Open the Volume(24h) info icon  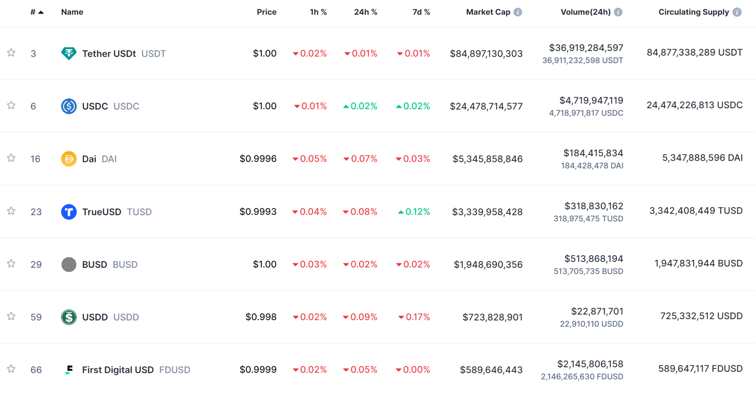coord(618,12)
